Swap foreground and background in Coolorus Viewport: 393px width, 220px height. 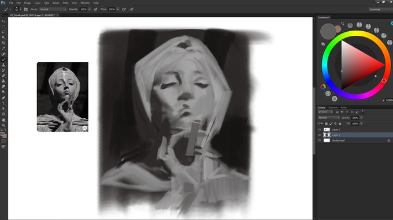point(342,24)
